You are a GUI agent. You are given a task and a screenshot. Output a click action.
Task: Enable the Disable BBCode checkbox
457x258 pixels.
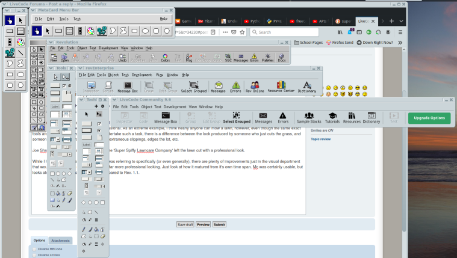(x=34, y=248)
